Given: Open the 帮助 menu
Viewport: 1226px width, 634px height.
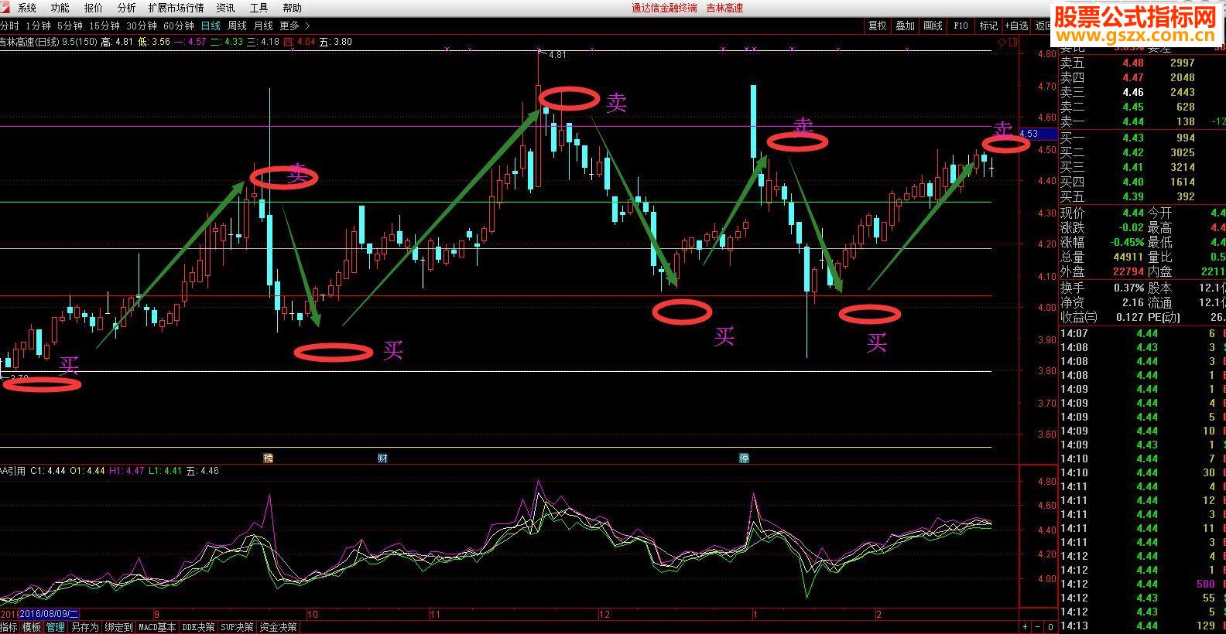Looking at the screenshot, I should click(293, 8).
